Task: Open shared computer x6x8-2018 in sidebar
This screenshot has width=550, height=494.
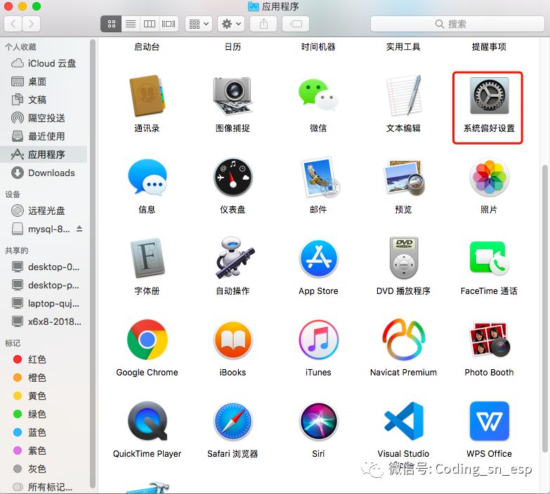Action: [44, 321]
